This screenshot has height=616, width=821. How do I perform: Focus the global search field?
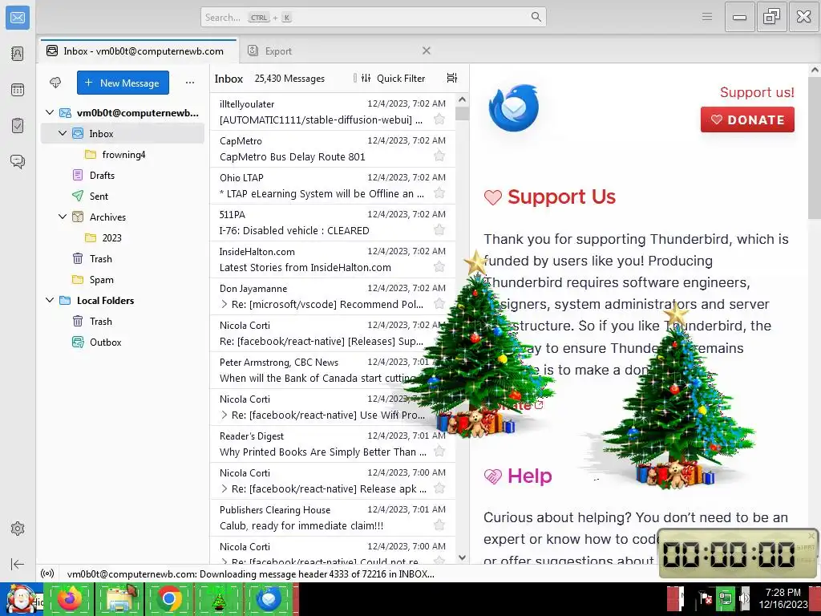coord(374,17)
